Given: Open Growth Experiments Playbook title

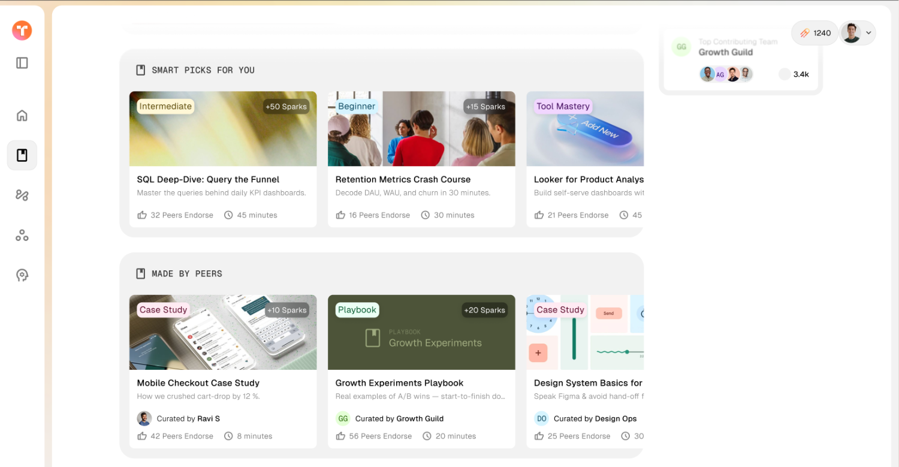Looking at the screenshot, I should [x=399, y=382].
